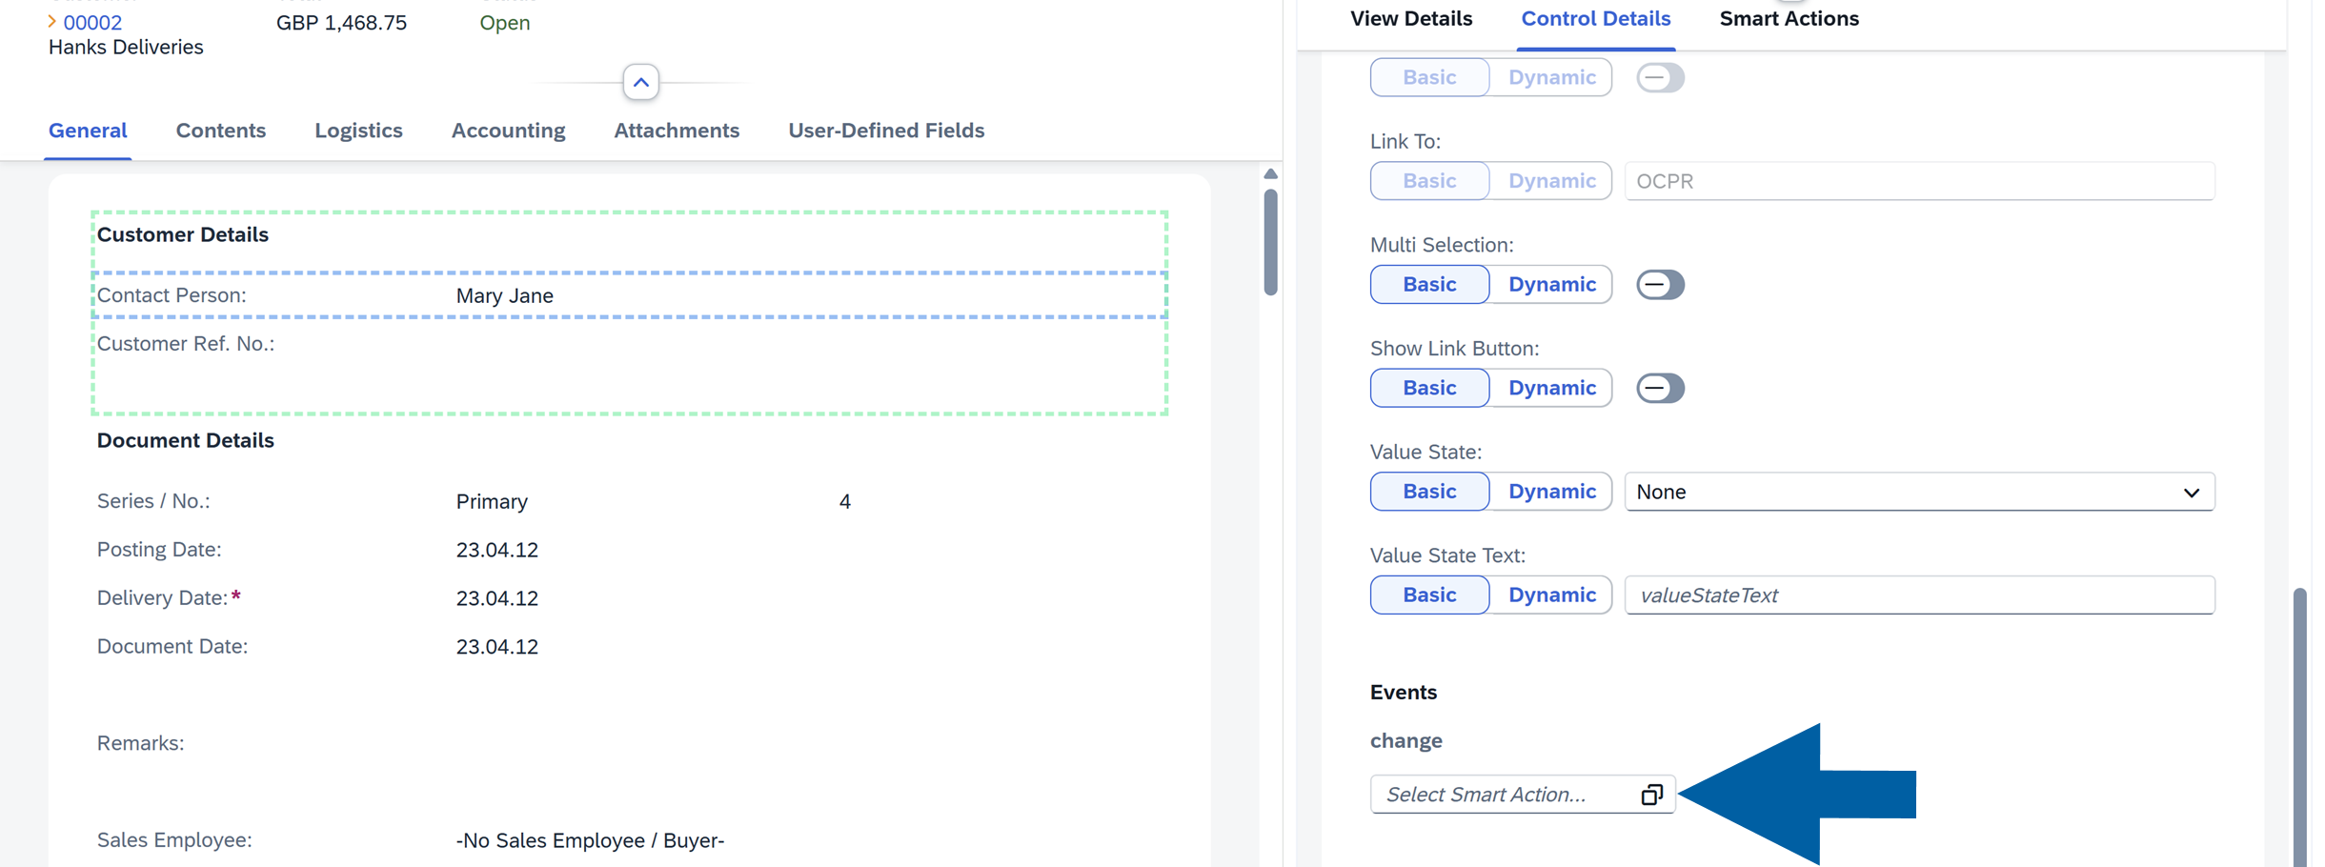
Task: Select Dynamic mode for Value State Text
Action: (x=1551, y=595)
